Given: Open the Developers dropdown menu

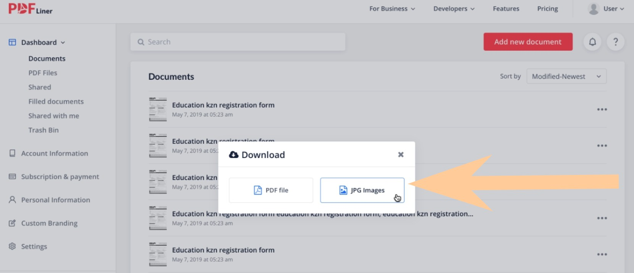Looking at the screenshot, I should pos(454,9).
